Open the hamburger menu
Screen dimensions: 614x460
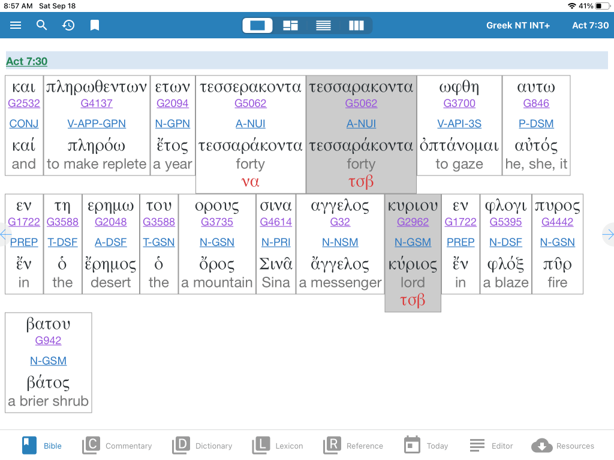(x=16, y=25)
